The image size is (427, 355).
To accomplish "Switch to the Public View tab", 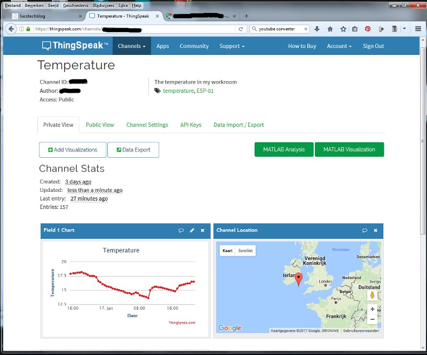I will point(100,125).
